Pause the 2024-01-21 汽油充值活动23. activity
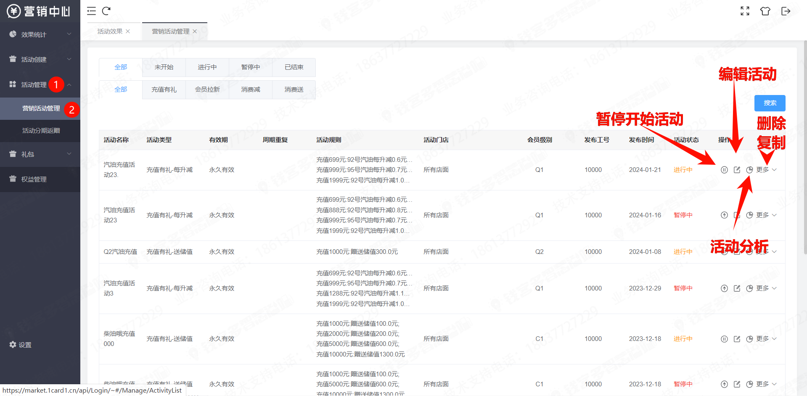The height and width of the screenshot is (396, 807). coord(724,170)
